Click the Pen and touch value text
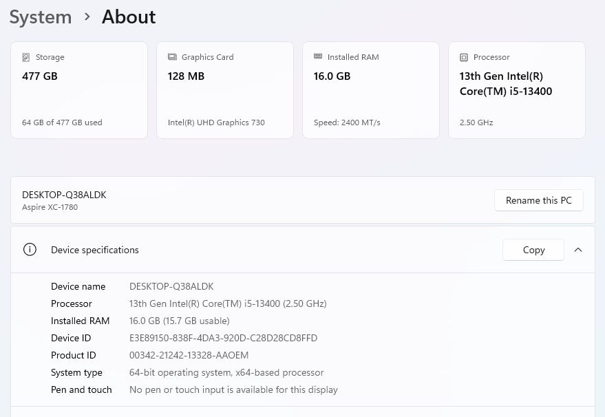The image size is (605, 417). (233, 389)
